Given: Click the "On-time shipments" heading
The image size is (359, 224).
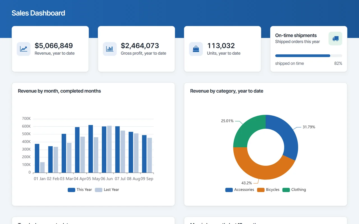Looking at the screenshot, I should [296, 36].
